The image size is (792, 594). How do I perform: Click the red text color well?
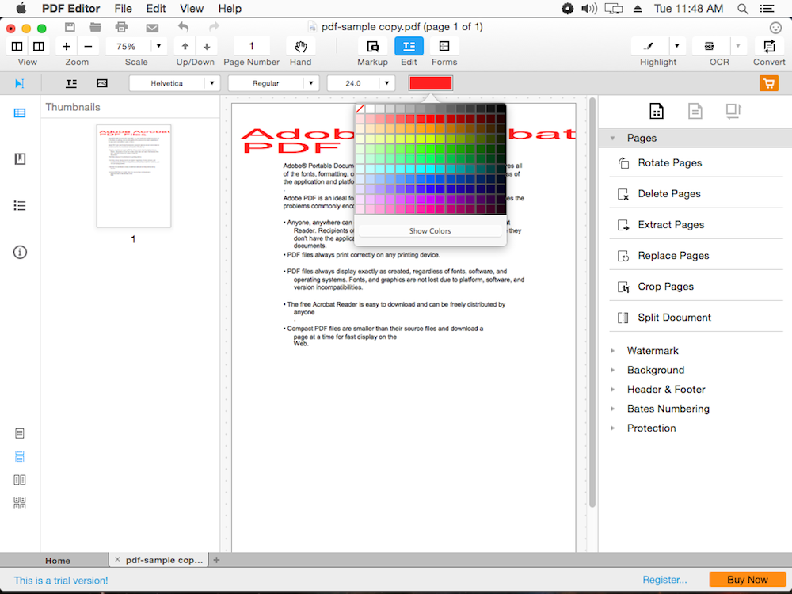[430, 83]
